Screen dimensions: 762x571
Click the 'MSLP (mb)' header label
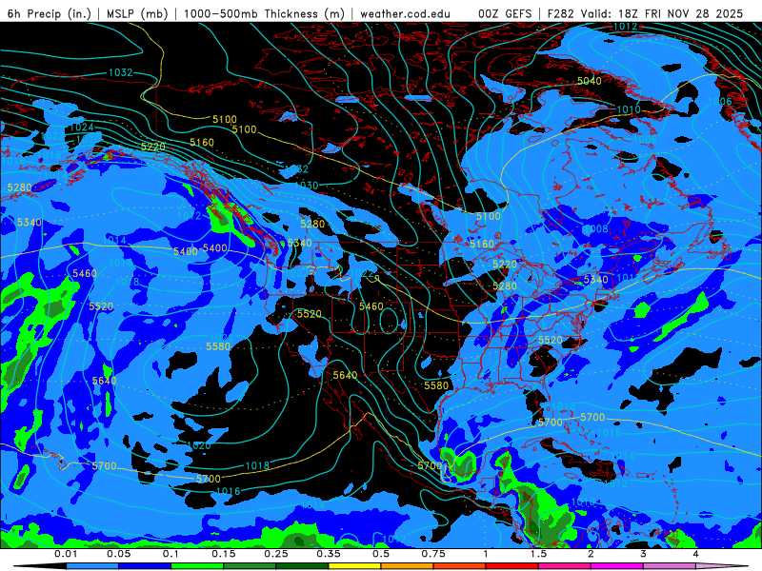pyautogui.click(x=137, y=13)
